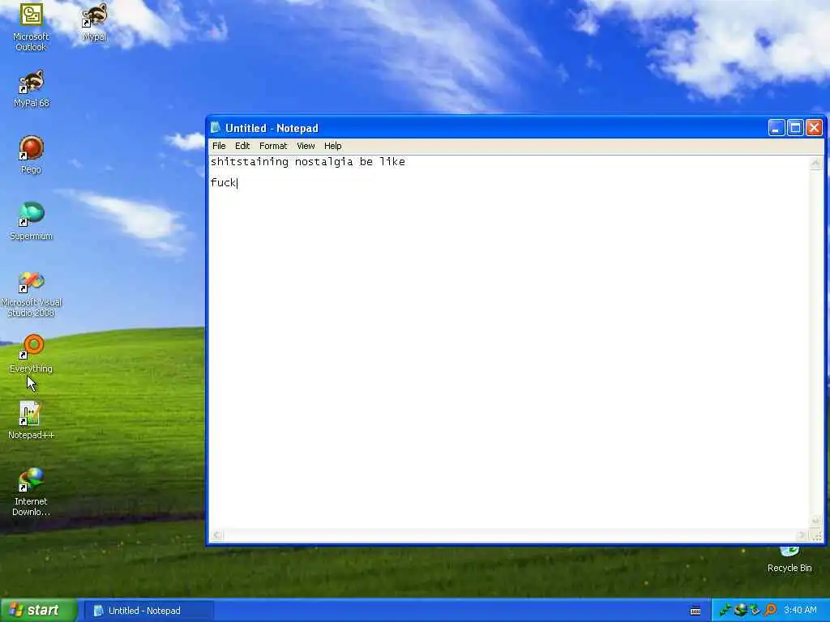Open the Edit menu in Notepad

242,146
